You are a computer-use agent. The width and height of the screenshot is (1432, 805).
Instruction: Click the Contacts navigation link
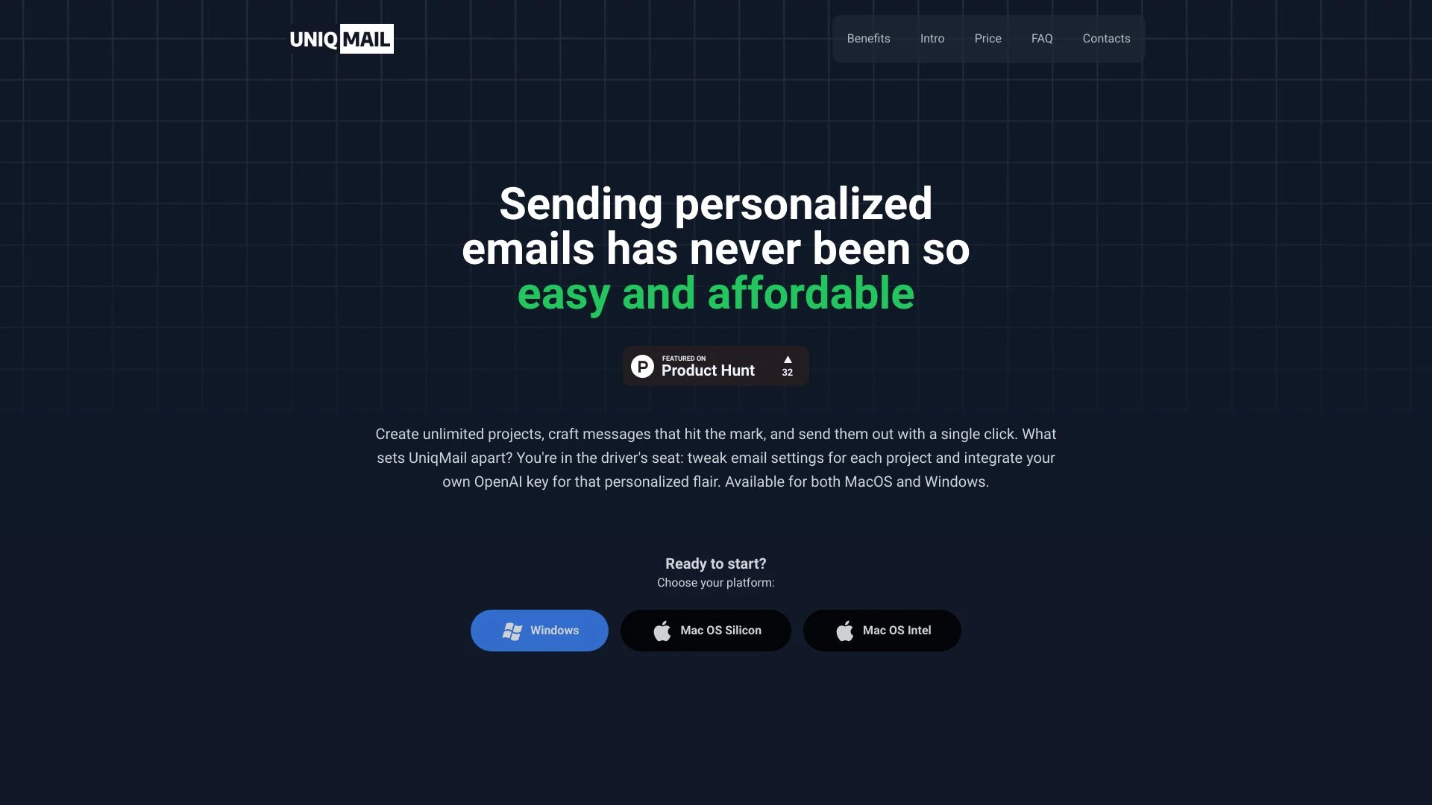point(1107,38)
